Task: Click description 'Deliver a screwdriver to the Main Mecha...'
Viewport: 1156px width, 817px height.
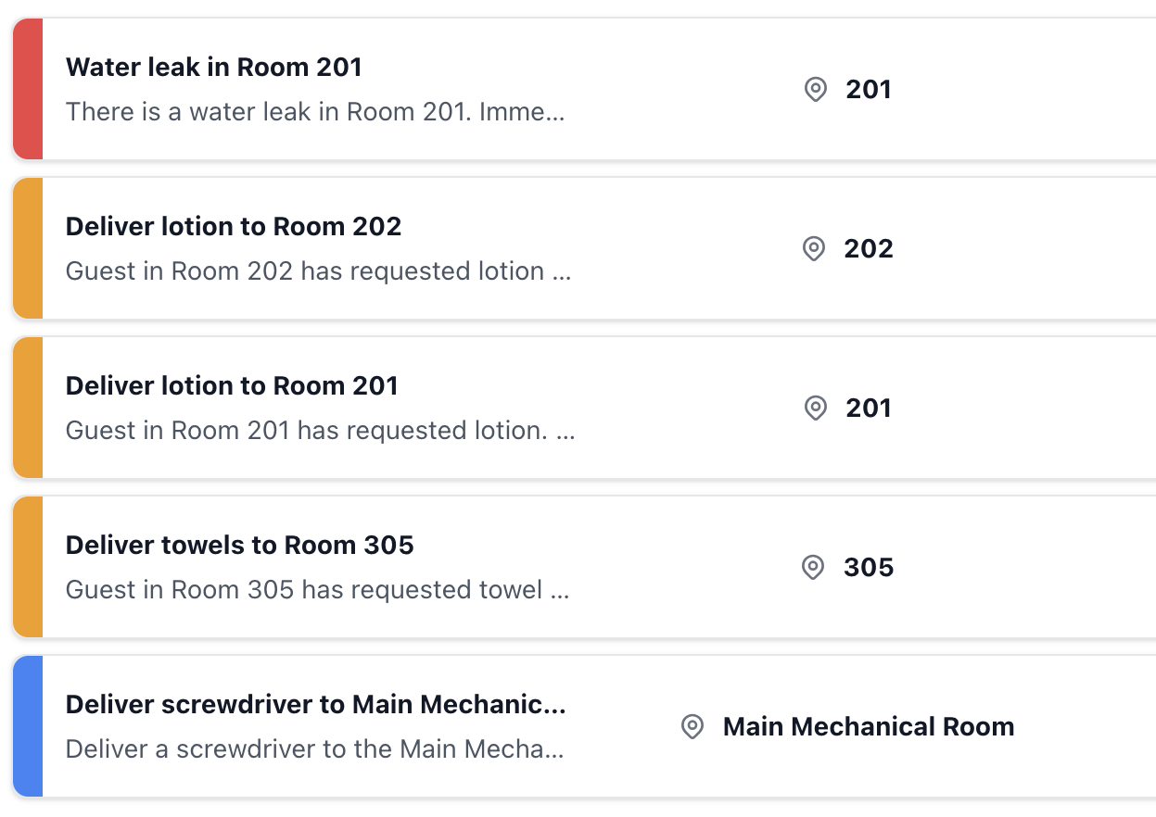Action: (315, 749)
